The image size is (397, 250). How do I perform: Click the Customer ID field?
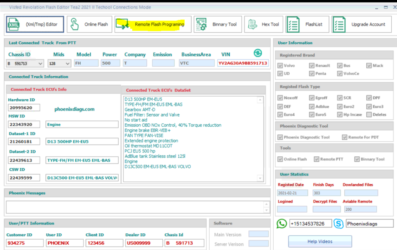[25, 243]
